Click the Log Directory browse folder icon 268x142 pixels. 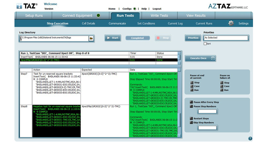(91, 38)
